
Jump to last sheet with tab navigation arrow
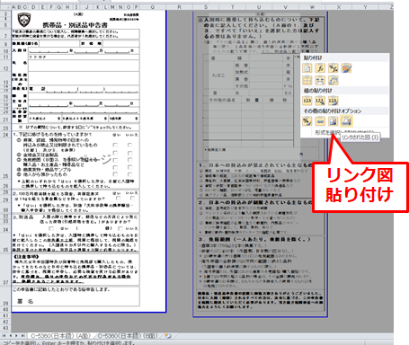coord(22,336)
